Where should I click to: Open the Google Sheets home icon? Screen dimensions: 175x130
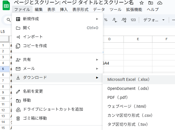(6, 5)
